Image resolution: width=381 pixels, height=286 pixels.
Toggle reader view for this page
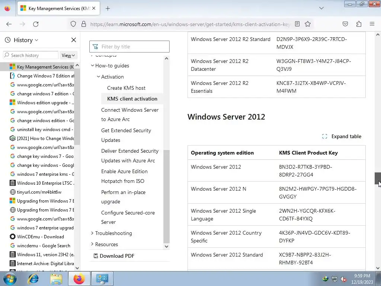pos(297,24)
